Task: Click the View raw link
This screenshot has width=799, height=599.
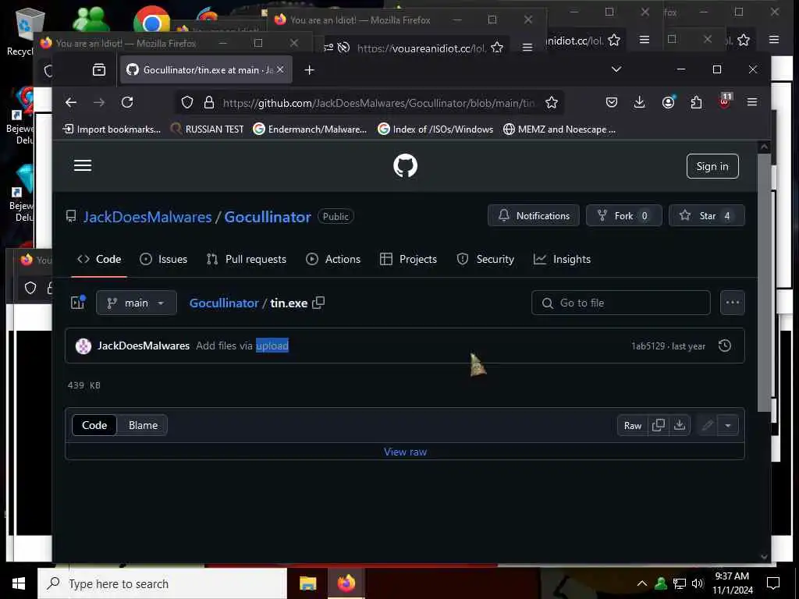Action: (x=405, y=452)
